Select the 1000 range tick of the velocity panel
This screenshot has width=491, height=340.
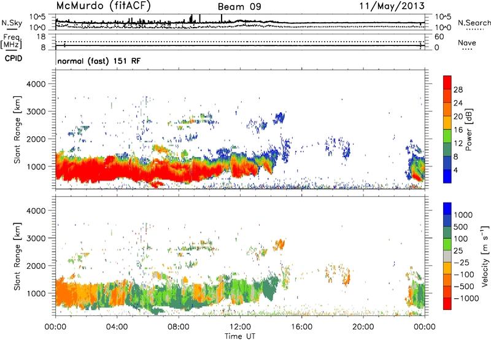click(x=36, y=293)
